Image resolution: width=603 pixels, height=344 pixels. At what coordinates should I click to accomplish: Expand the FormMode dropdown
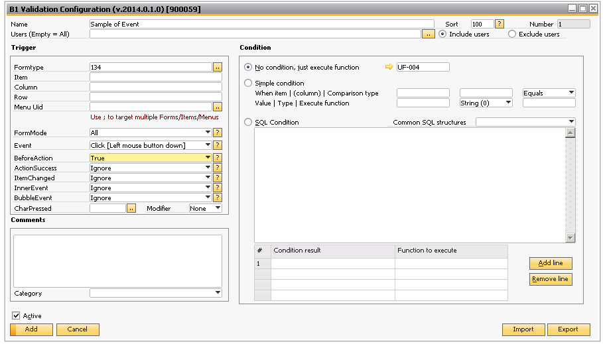click(208, 132)
